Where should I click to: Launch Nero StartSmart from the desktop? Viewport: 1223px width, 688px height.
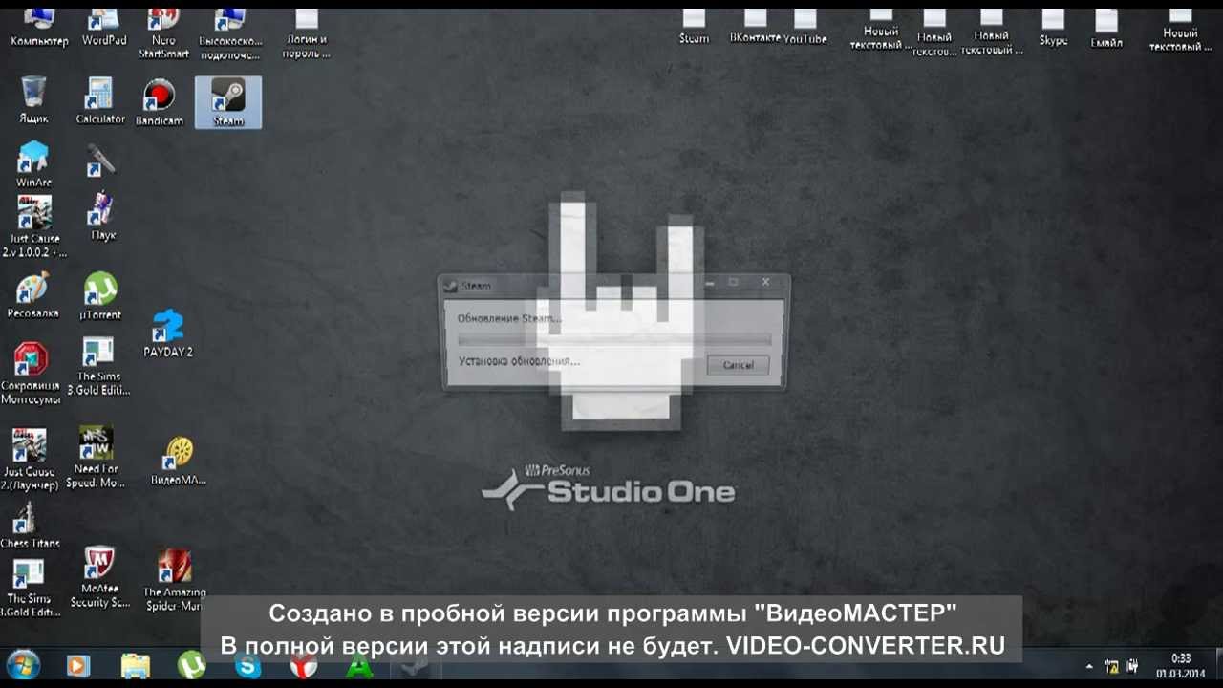163,33
